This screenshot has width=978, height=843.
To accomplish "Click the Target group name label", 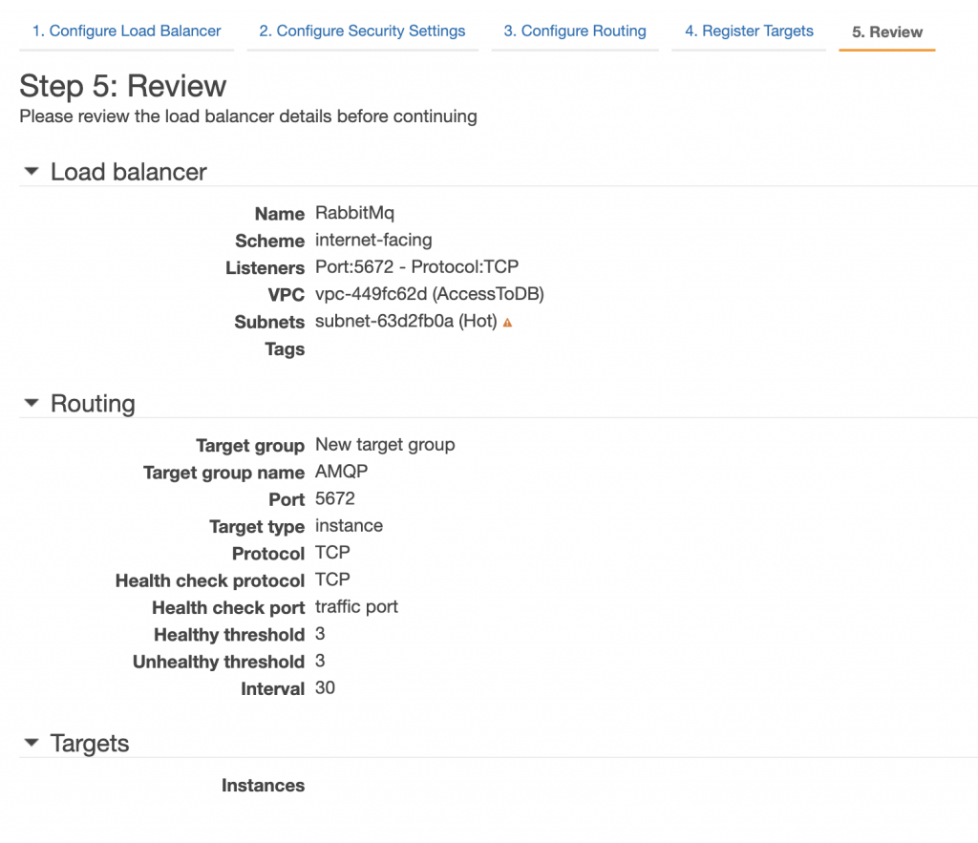I will tap(223, 473).
